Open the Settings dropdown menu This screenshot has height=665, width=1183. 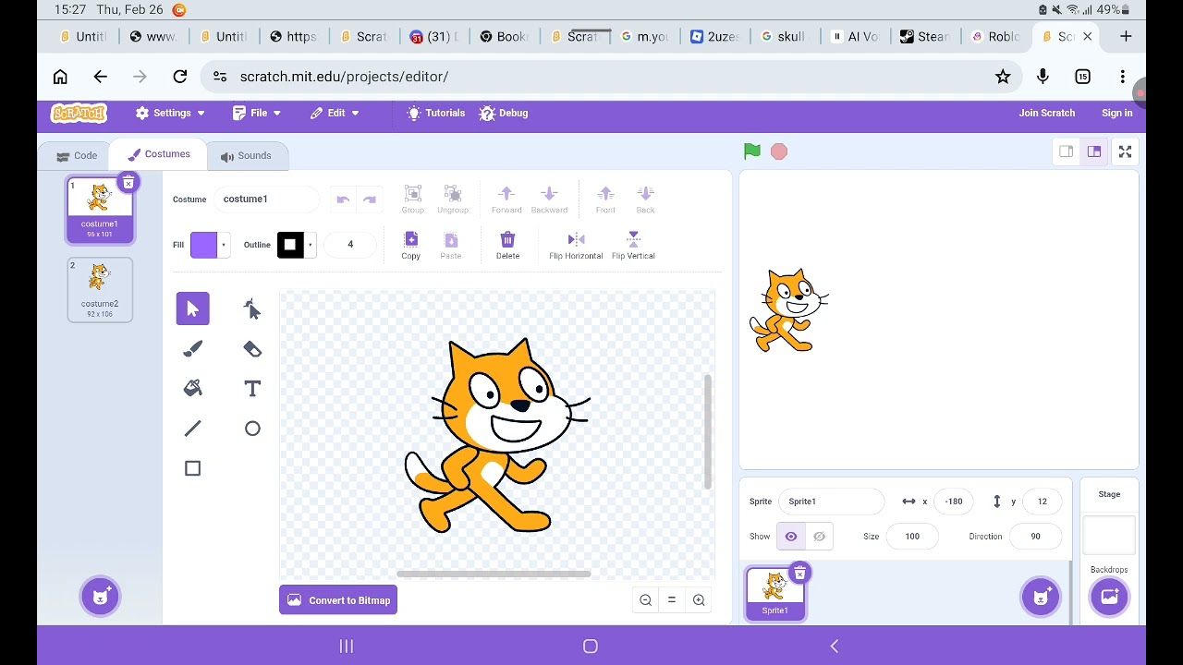coord(170,113)
